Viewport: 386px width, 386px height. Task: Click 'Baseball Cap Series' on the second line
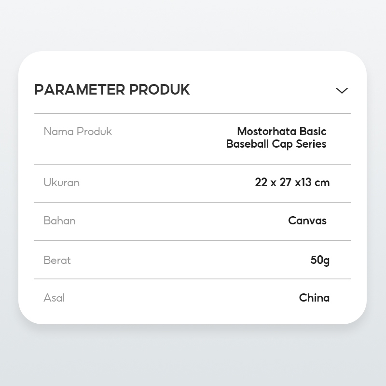(276, 144)
